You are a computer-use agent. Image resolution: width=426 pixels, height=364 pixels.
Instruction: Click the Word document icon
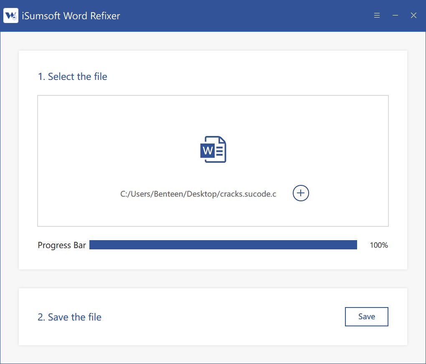point(213,149)
